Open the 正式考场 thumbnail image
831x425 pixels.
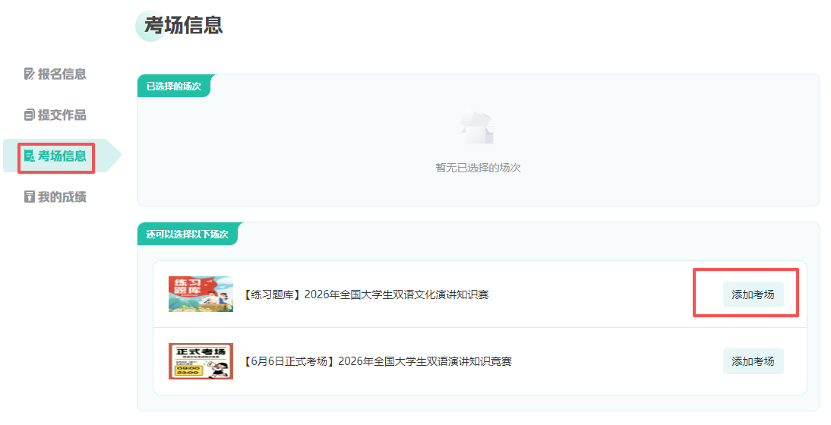(201, 361)
